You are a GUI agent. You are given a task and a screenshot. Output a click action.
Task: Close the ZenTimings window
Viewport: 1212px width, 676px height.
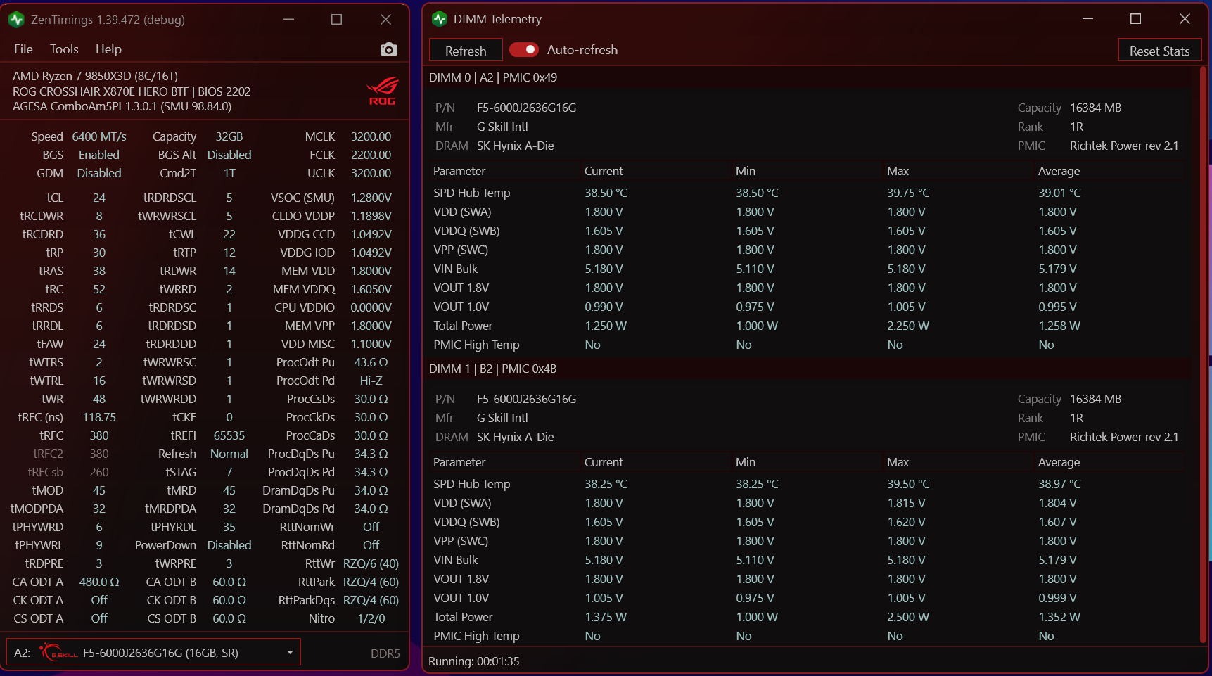385,20
